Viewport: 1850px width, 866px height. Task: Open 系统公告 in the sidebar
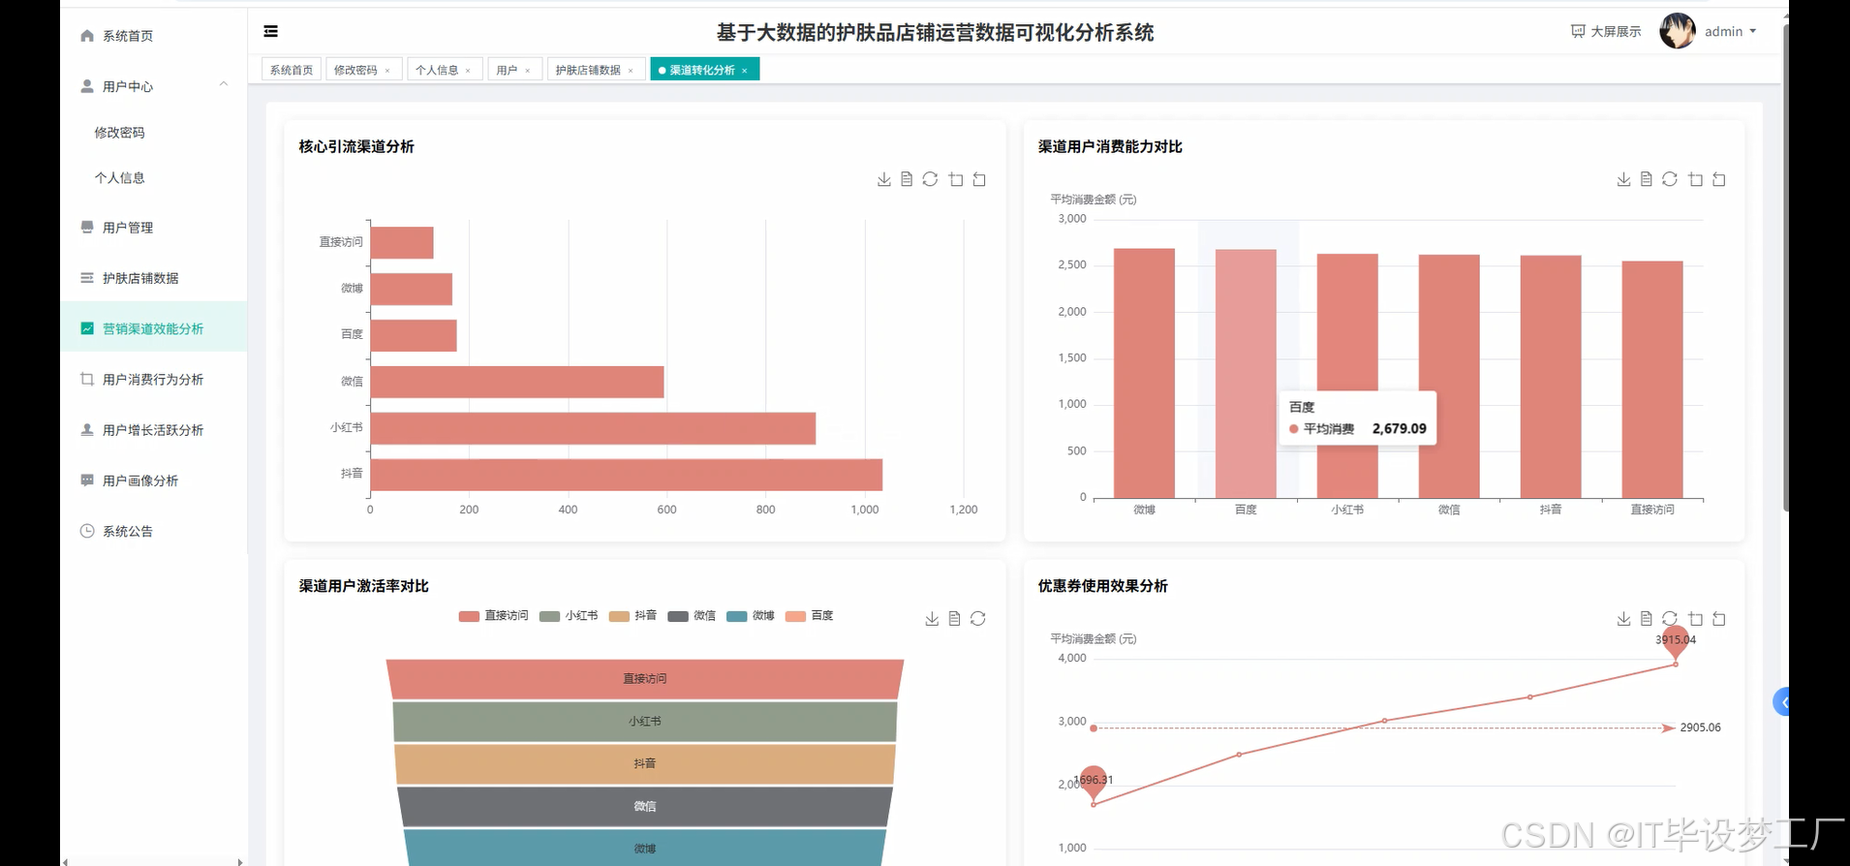153,531
